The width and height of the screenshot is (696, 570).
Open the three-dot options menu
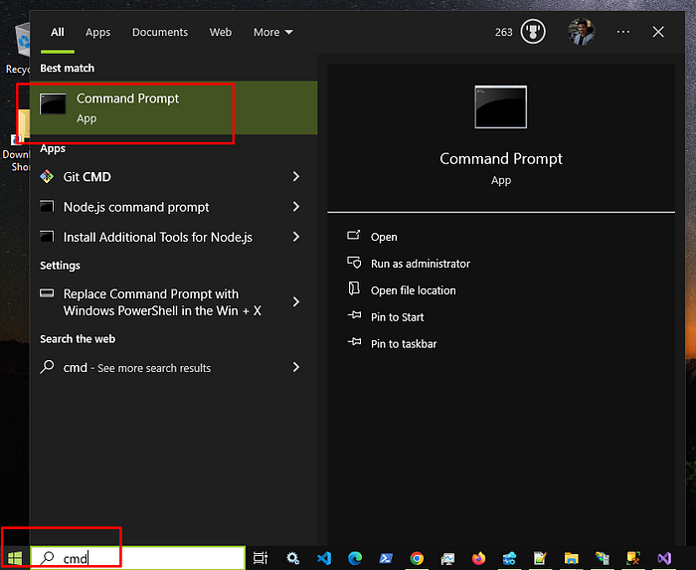623,32
